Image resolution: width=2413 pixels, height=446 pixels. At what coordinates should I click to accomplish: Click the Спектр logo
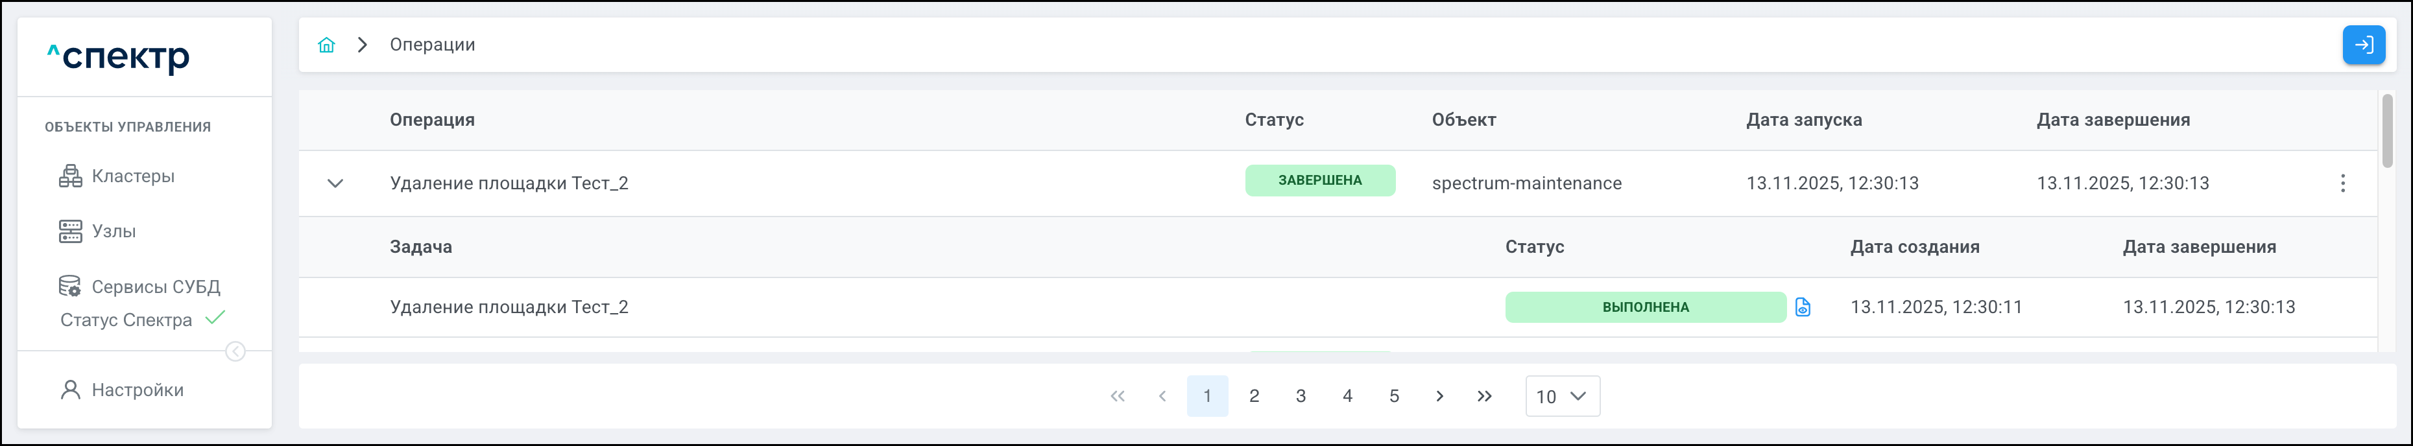119,57
